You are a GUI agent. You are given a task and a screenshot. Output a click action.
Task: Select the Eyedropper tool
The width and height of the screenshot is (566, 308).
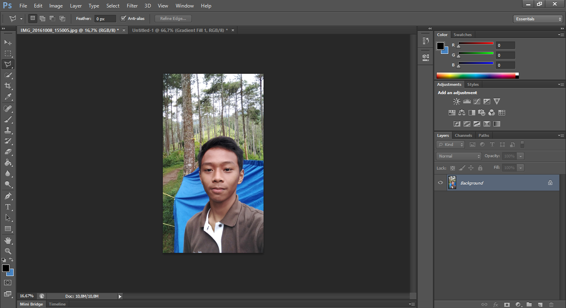click(x=8, y=97)
